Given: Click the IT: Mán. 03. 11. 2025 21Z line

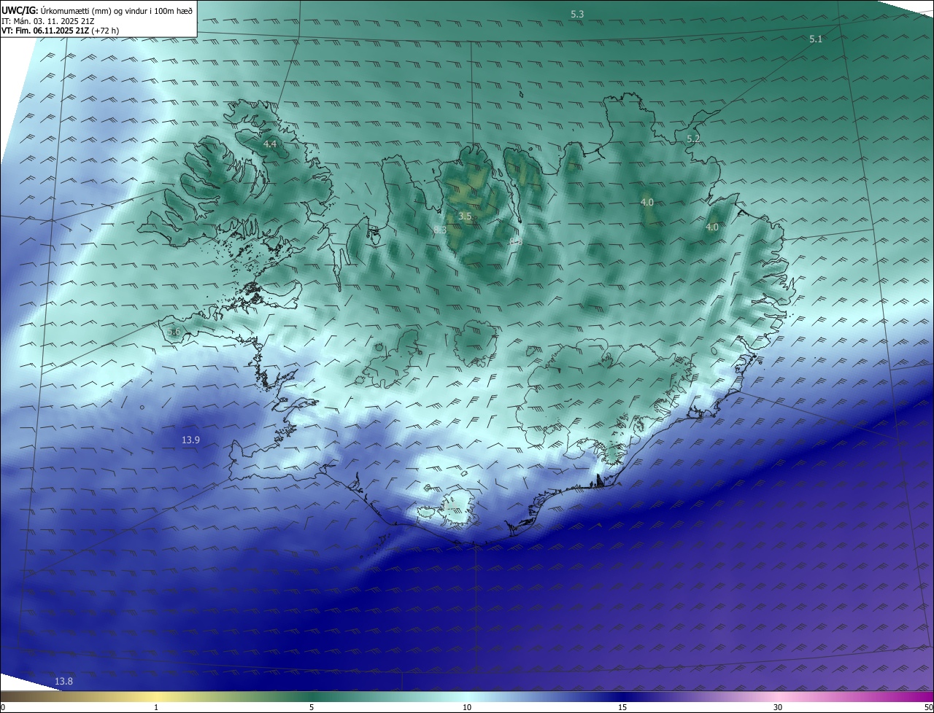Looking at the screenshot, I should coord(47,21).
